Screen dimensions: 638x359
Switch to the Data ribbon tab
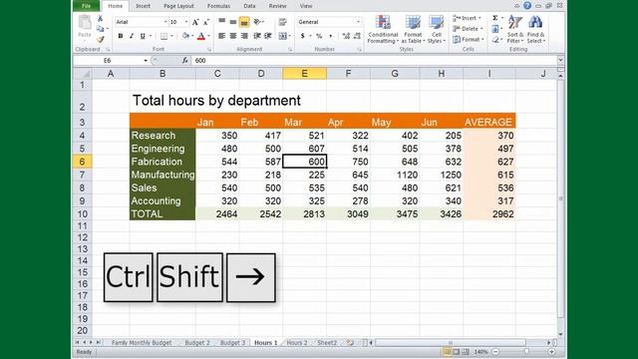coord(249,6)
